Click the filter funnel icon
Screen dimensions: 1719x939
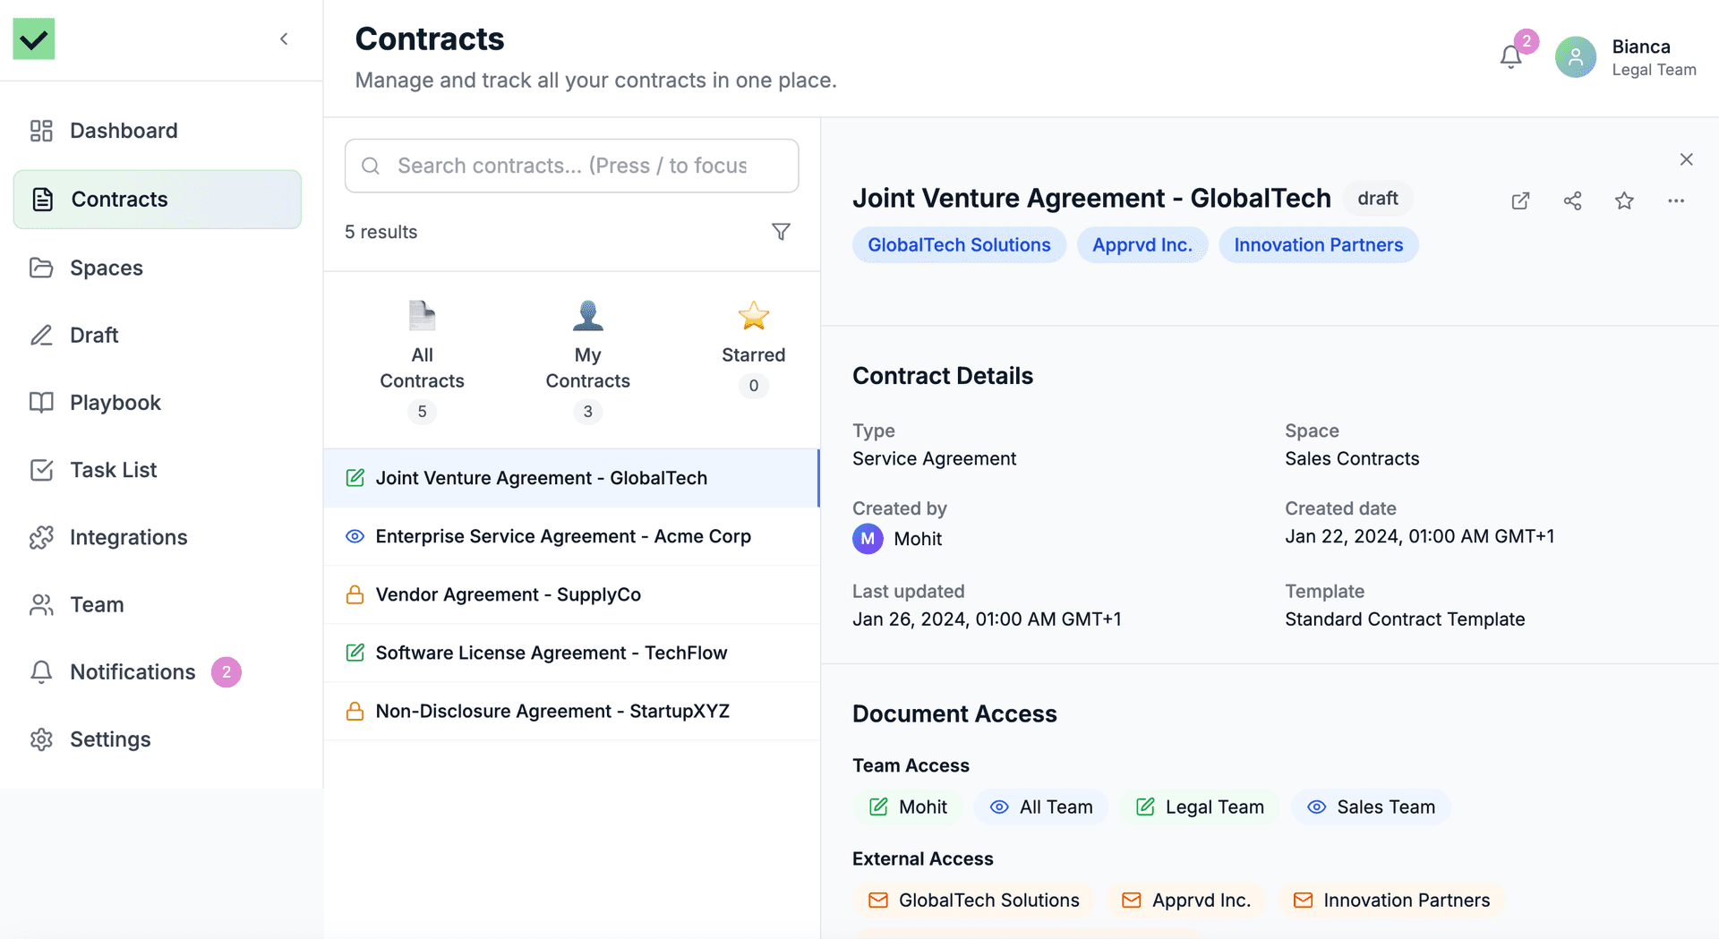click(x=781, y=232)
